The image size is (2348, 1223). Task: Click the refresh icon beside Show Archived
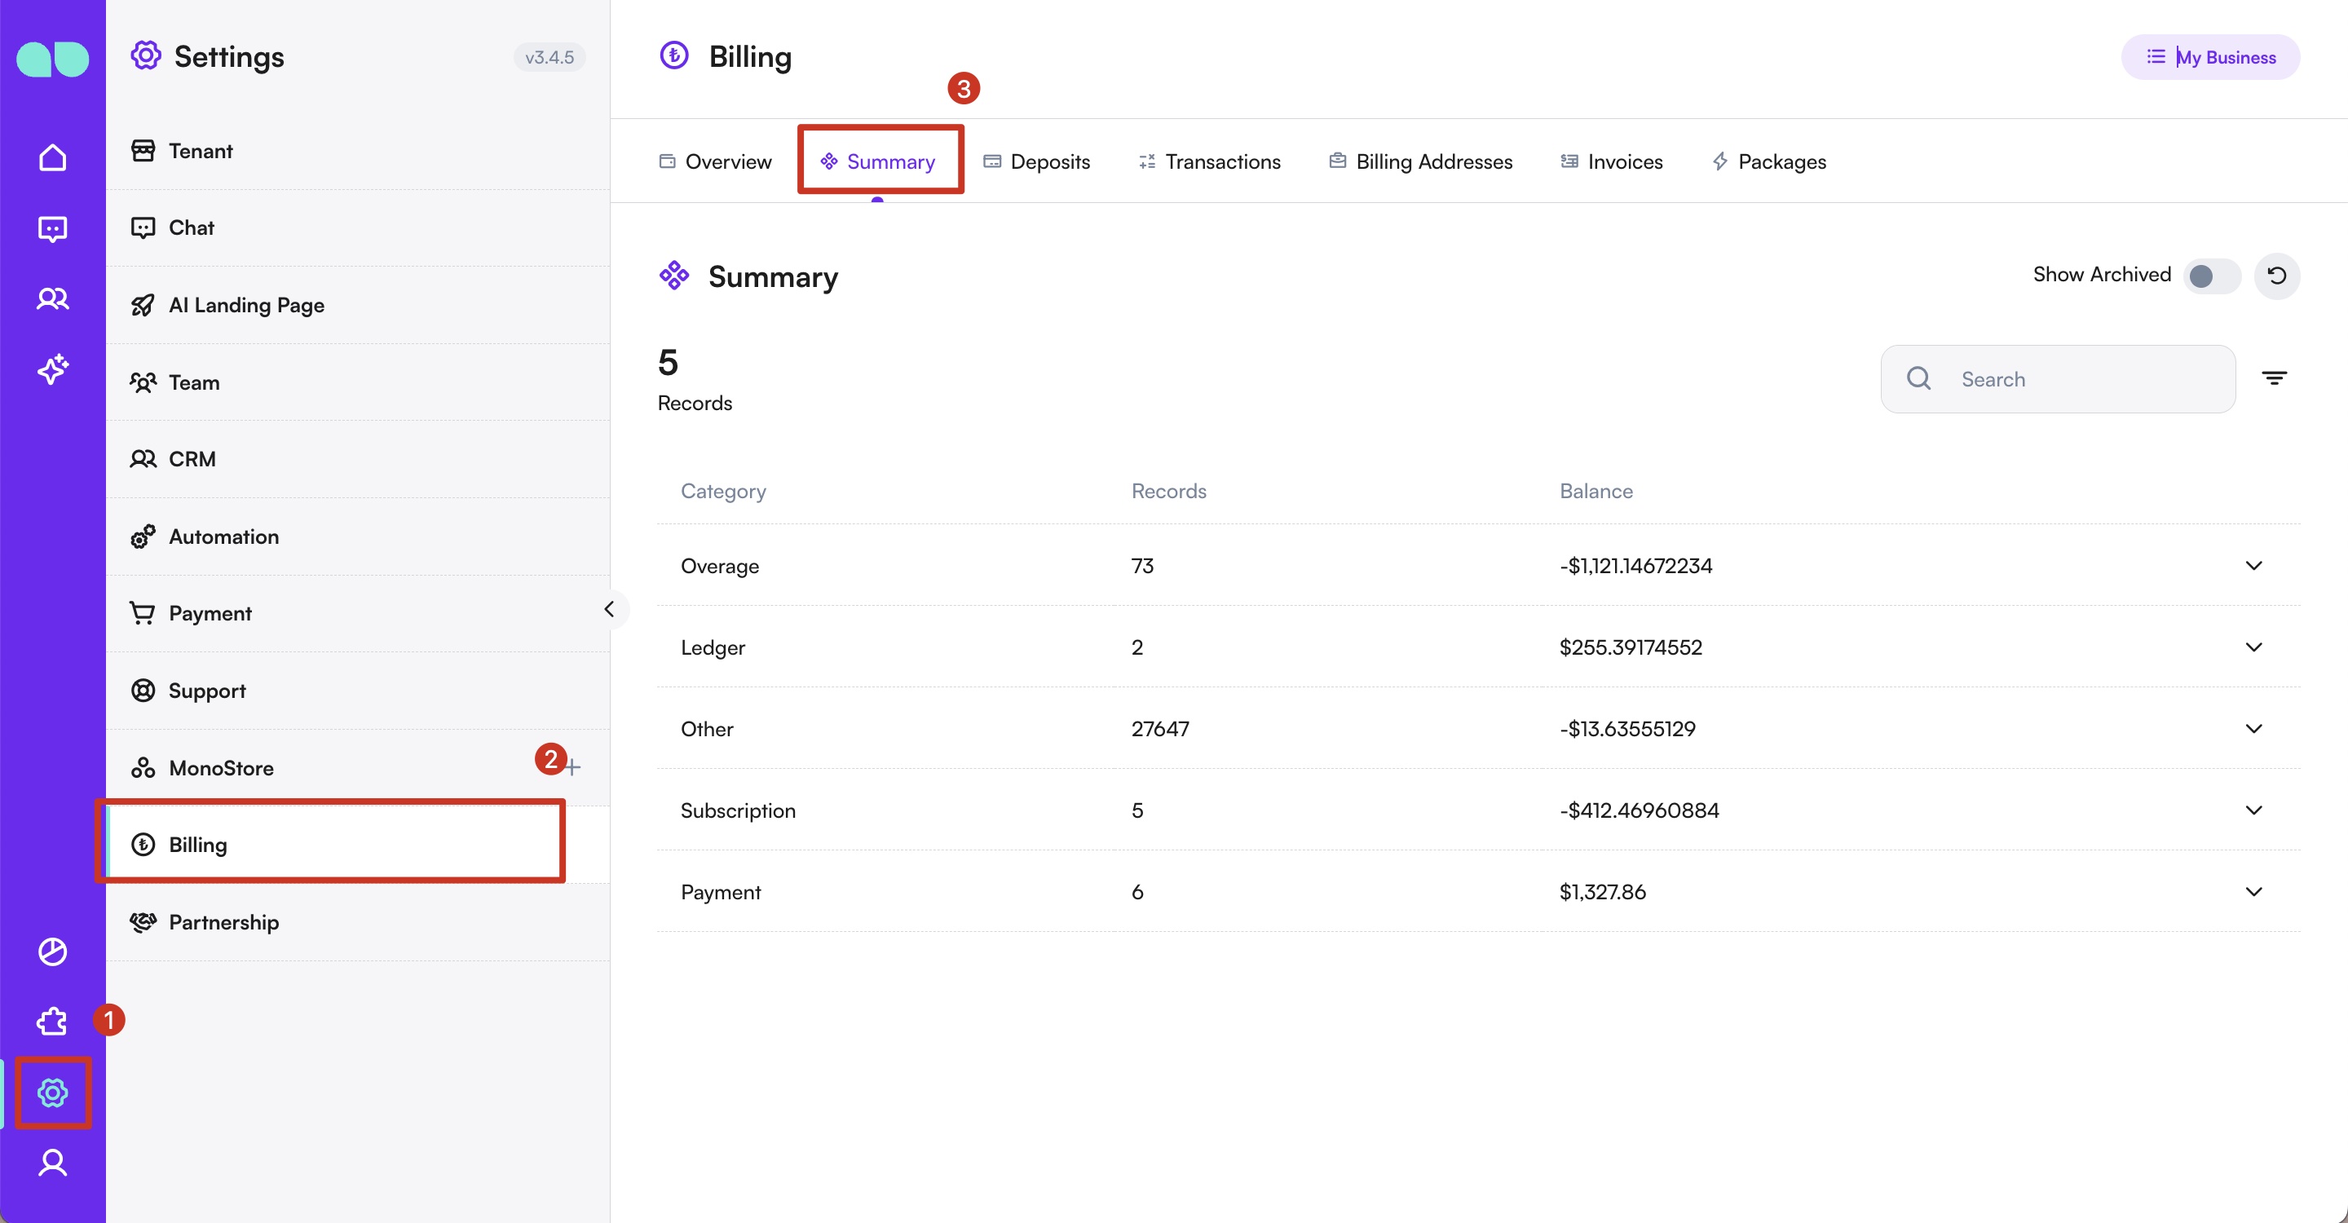2276,276
